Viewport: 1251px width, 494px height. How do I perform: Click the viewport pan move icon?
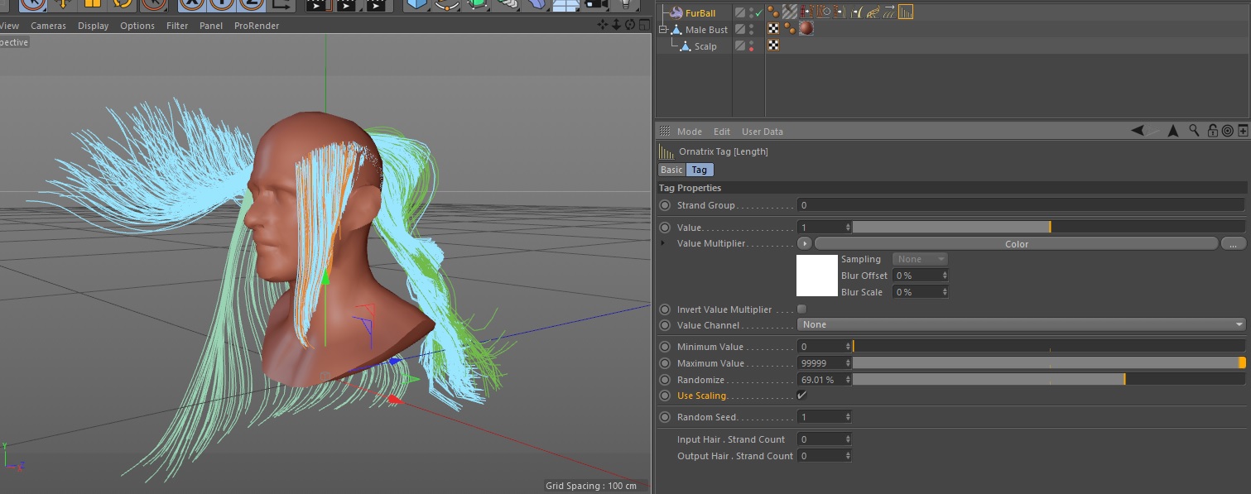coord(602,25)
